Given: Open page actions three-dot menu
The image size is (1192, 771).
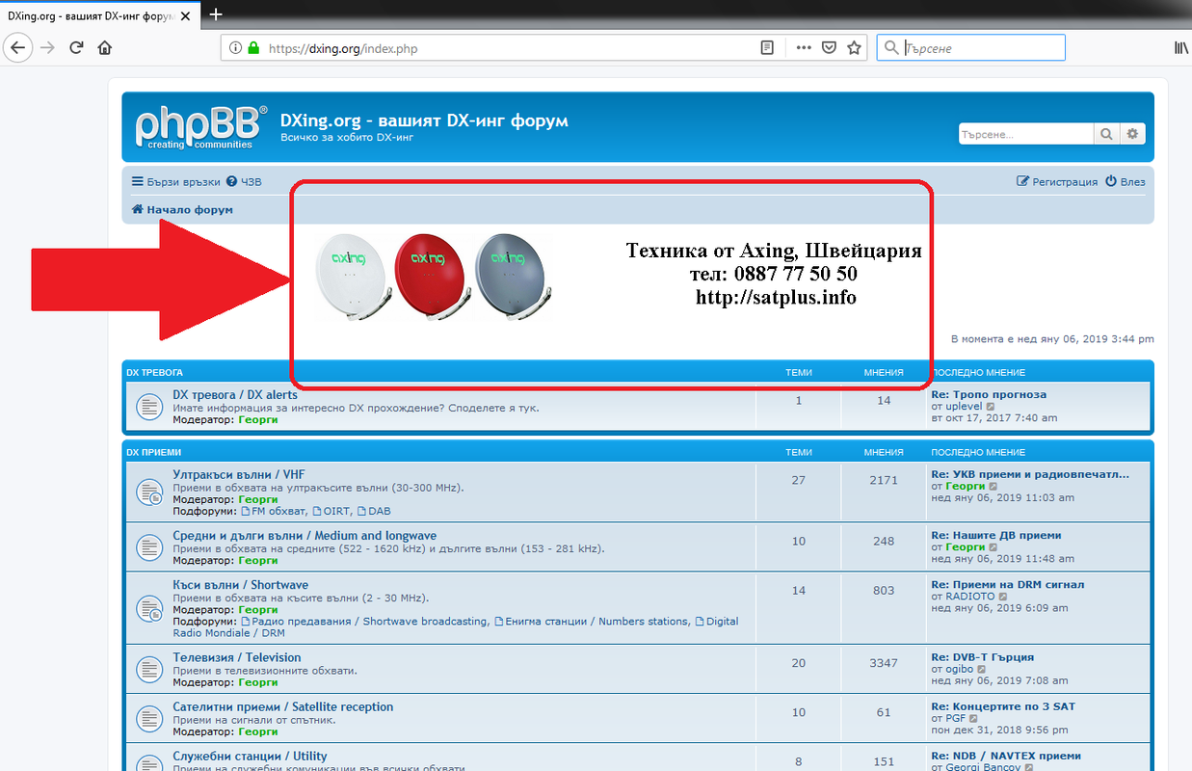Looking at the screenshot, I should coord(804,47).
